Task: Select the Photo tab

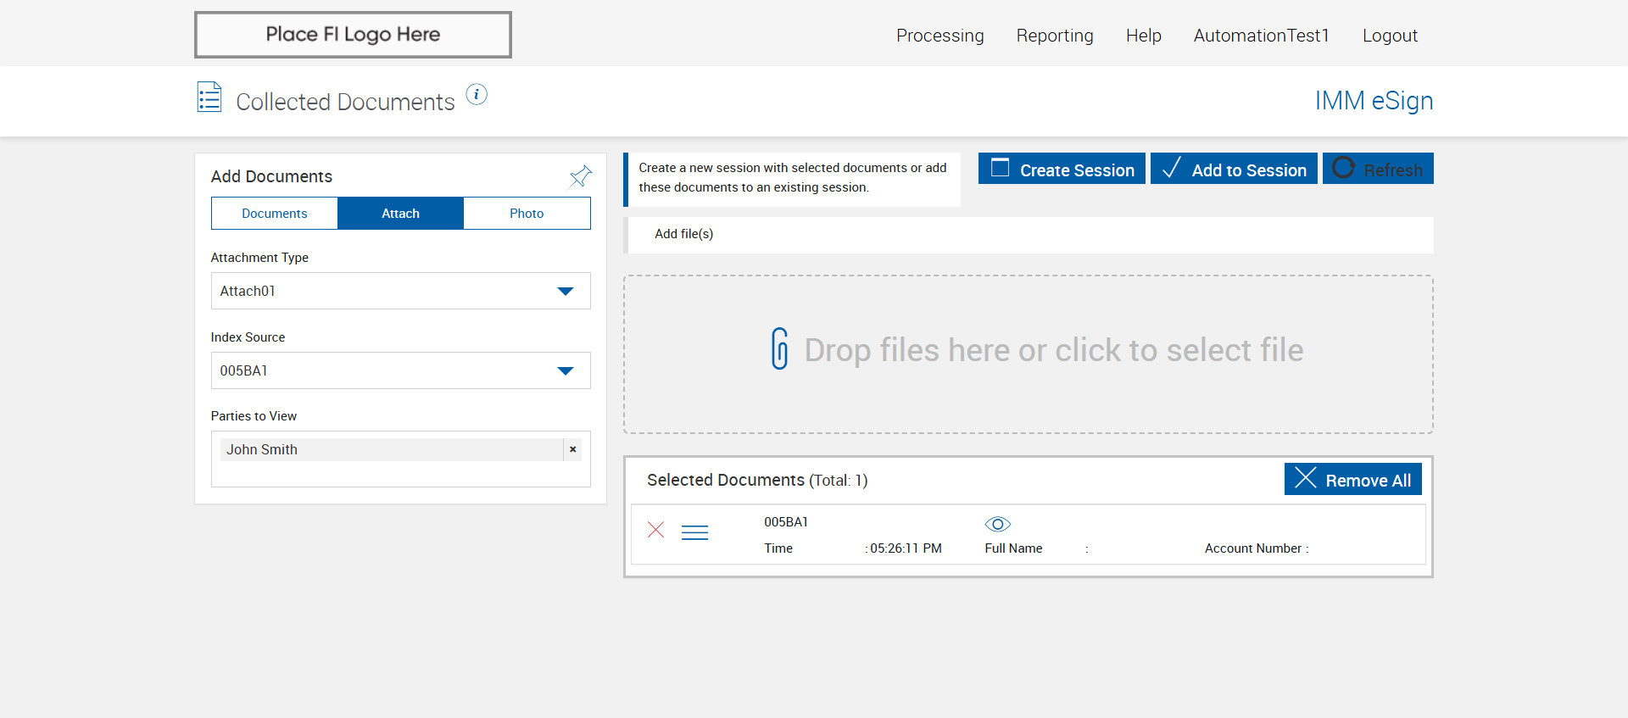Action: [x=527, y=214]
